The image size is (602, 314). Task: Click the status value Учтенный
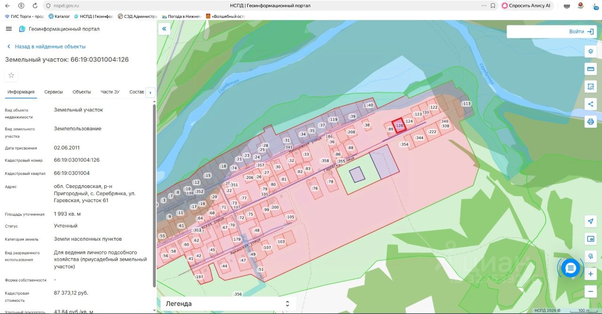click(65, 226)
